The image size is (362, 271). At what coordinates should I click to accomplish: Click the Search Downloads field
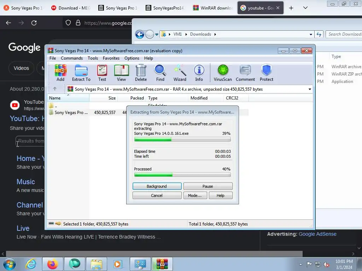tap(344, 34)
